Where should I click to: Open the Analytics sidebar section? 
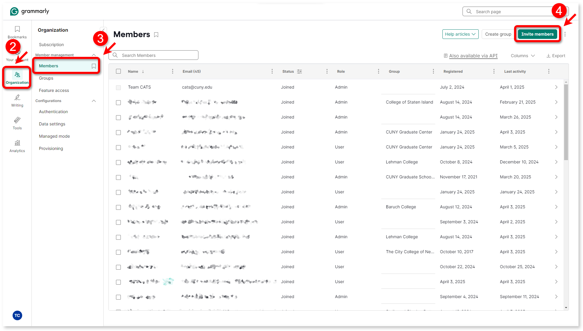tap(17, 146)
